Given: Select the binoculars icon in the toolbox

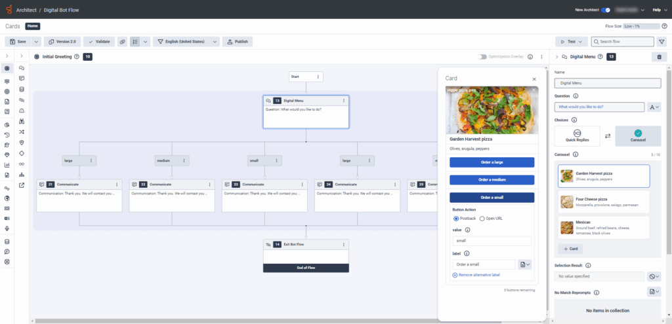Looking at the screenshot, I should [22, 121].
